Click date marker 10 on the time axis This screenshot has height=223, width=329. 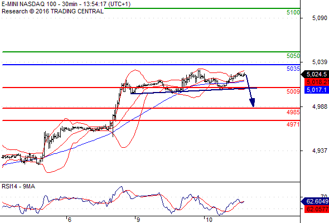209,220
